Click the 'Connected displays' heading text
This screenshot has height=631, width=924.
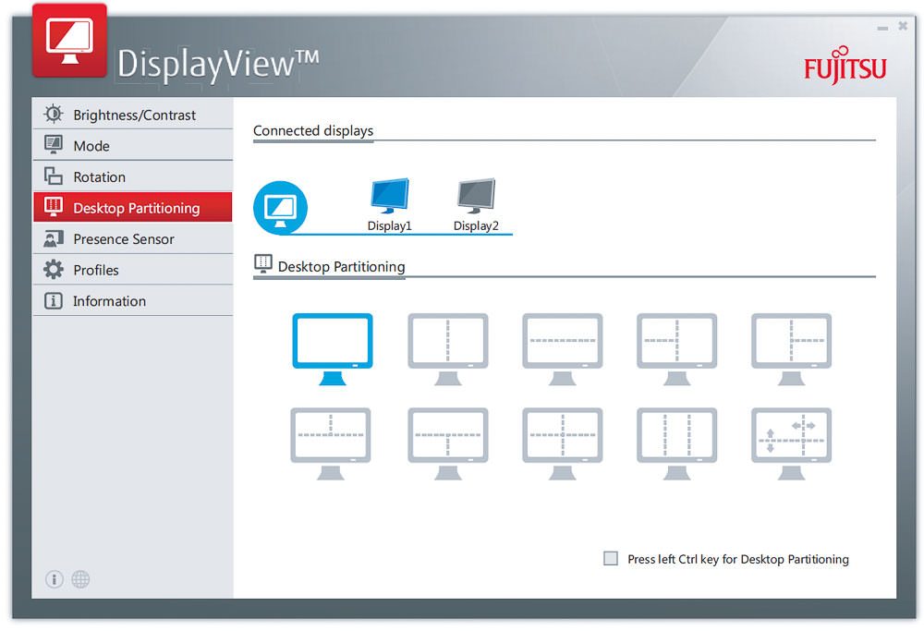[x=313, y=131]
